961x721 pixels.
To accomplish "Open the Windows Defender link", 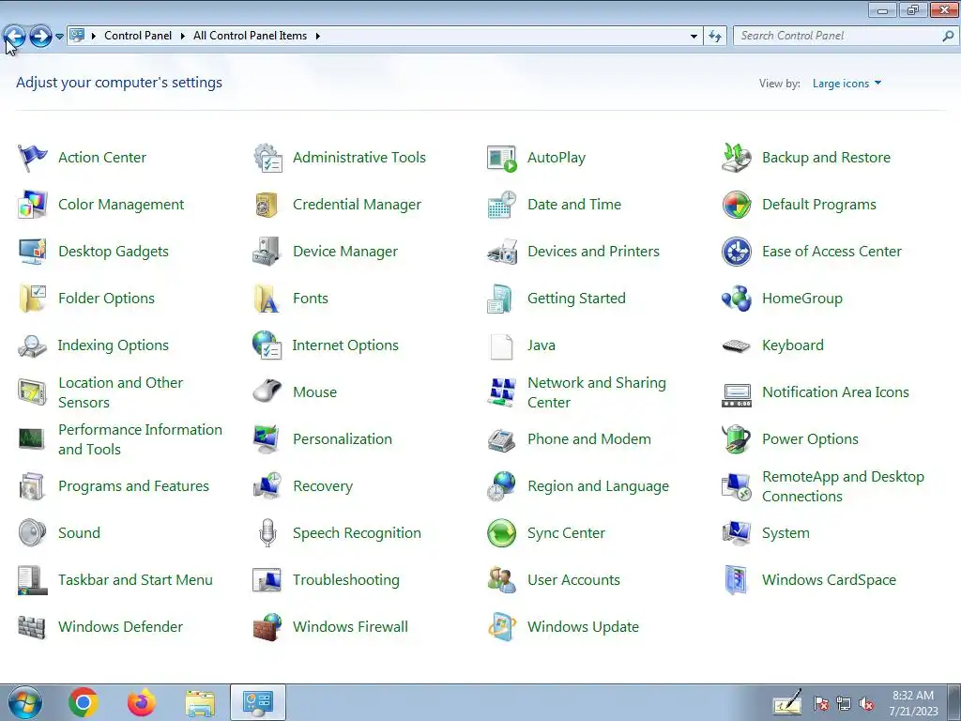I will [121, 626].
